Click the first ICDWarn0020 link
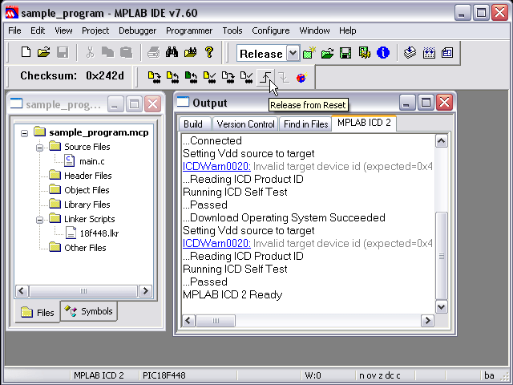The image size is (513, 385). tap(216, 166)
